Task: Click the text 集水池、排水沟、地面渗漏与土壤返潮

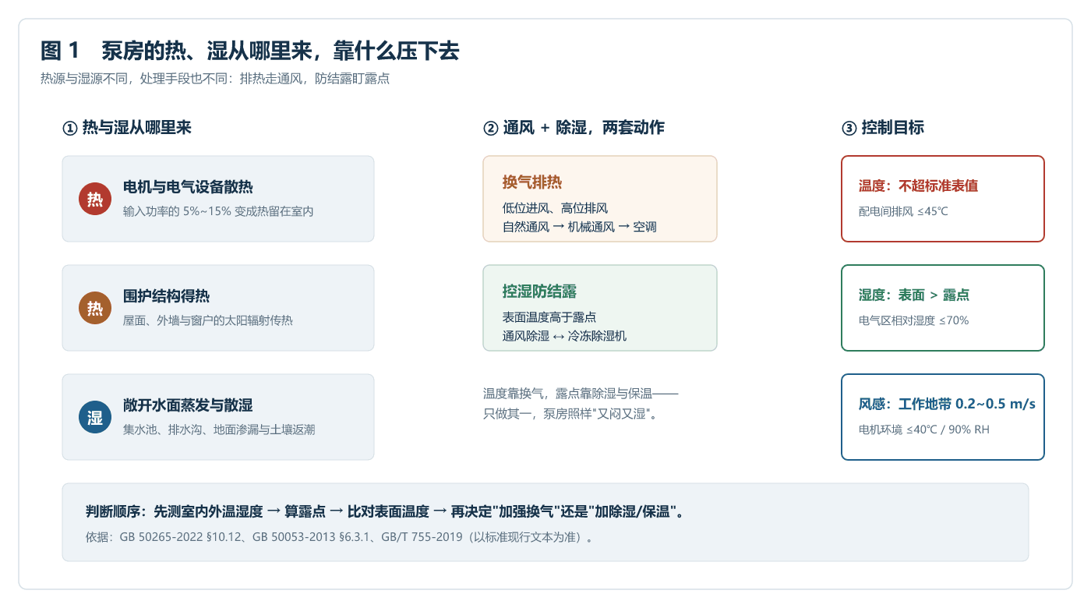Action: click(x=219, y=429)
